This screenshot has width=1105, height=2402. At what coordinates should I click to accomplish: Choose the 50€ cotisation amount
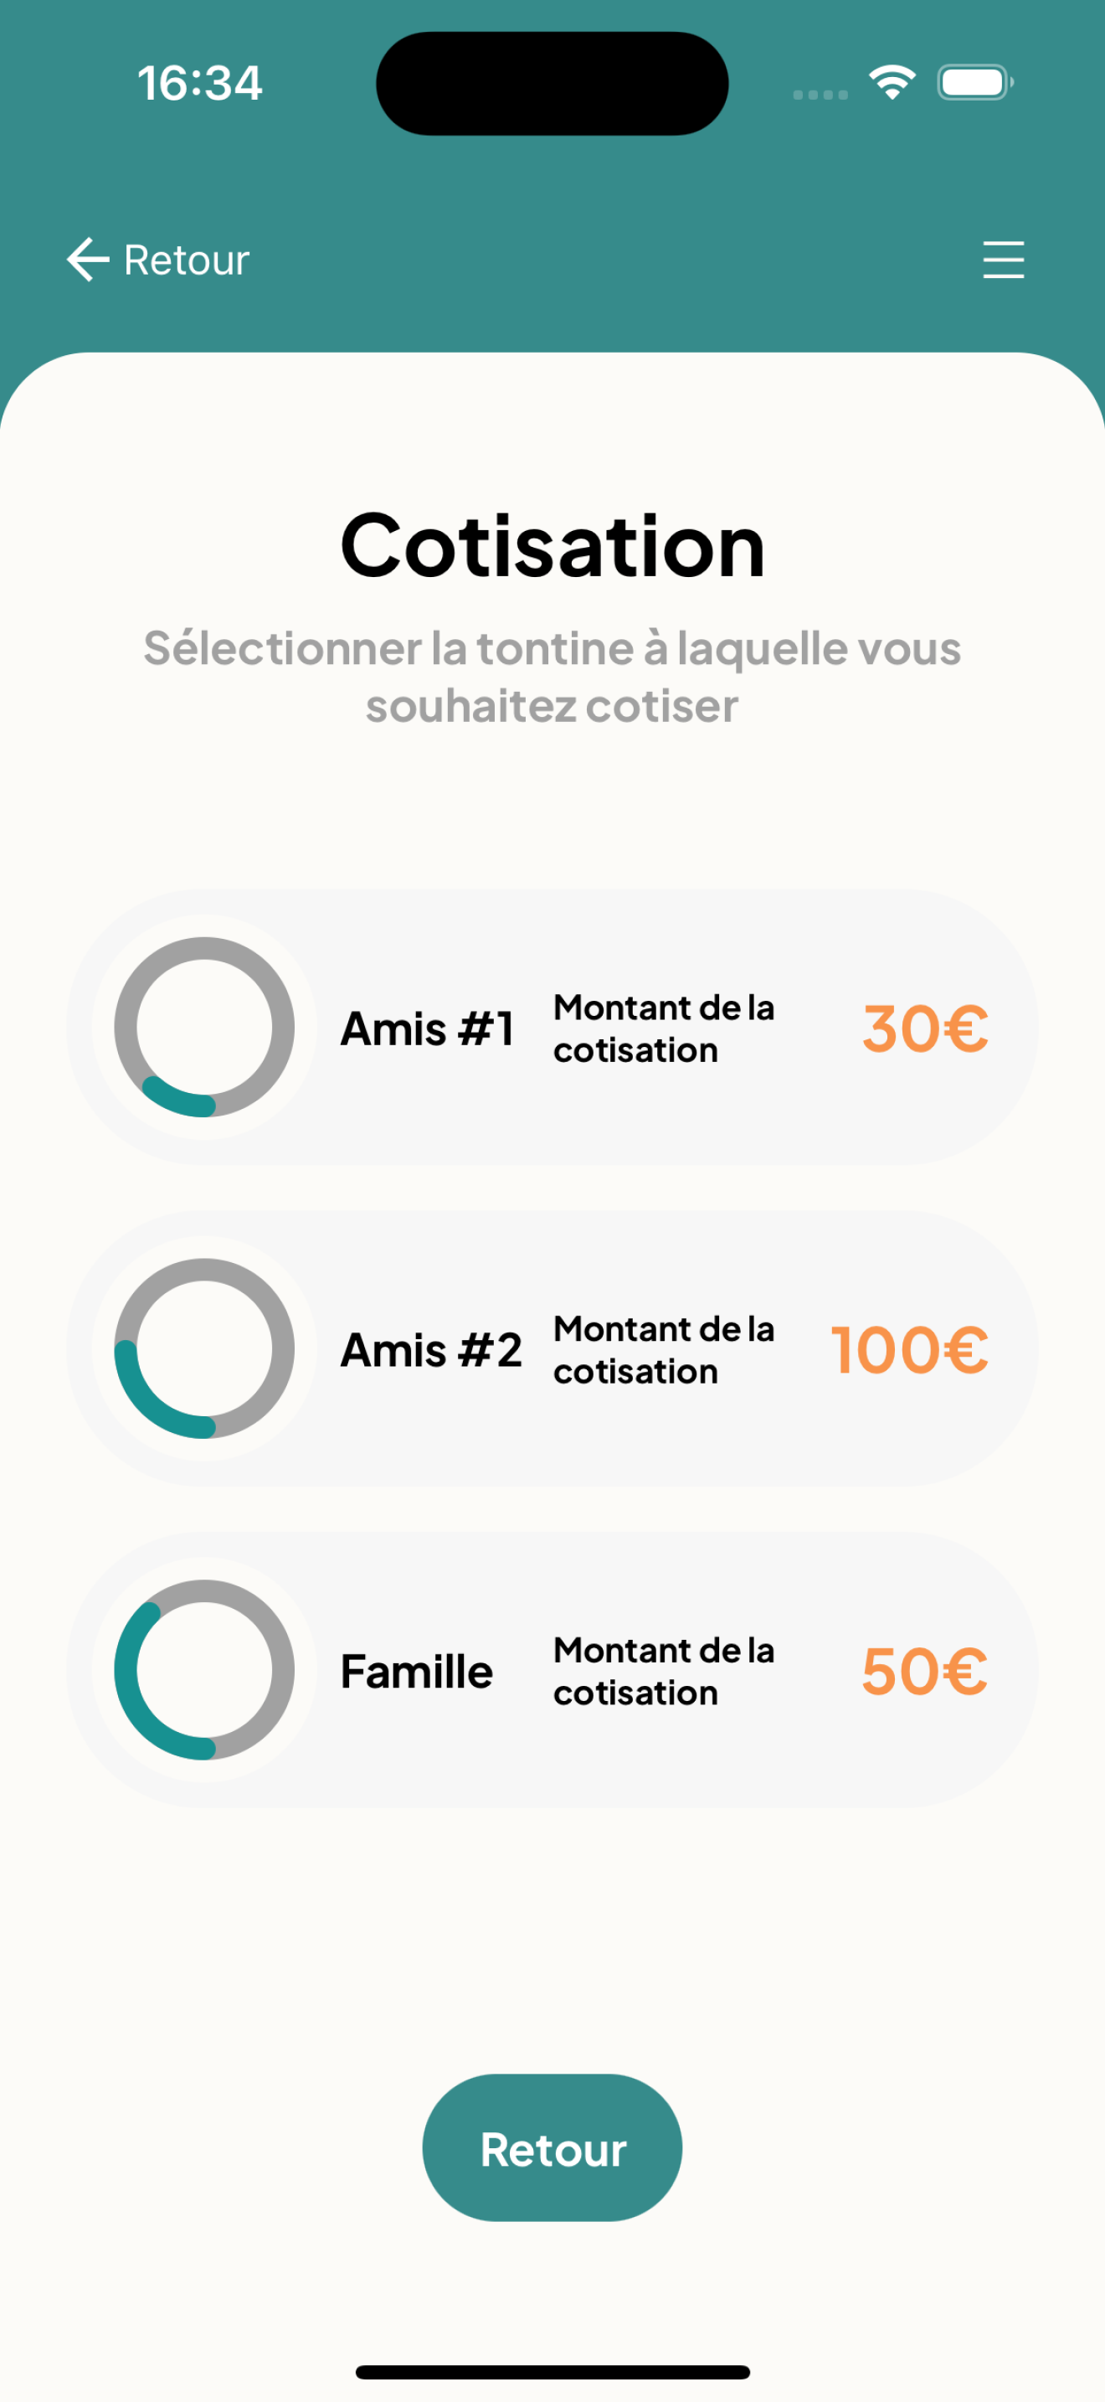click(x=924, y=1671)
